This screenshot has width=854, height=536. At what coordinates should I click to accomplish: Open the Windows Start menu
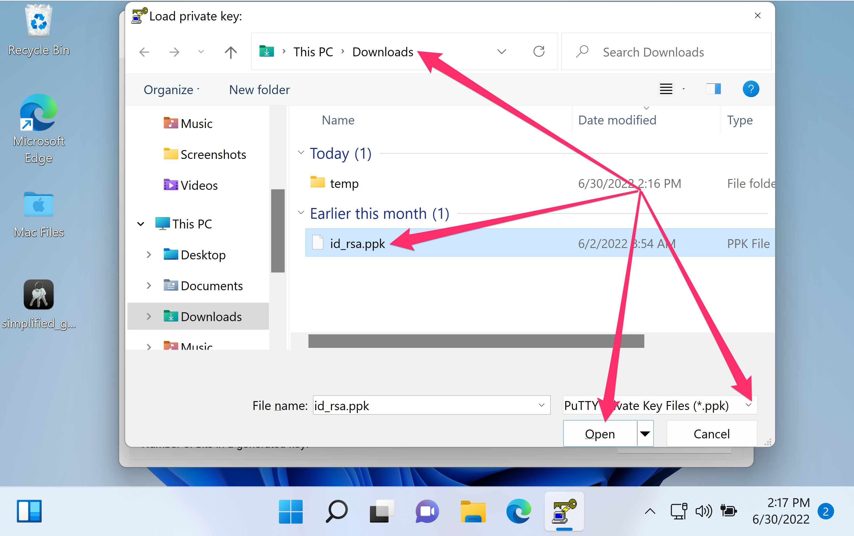coord(290,511)
